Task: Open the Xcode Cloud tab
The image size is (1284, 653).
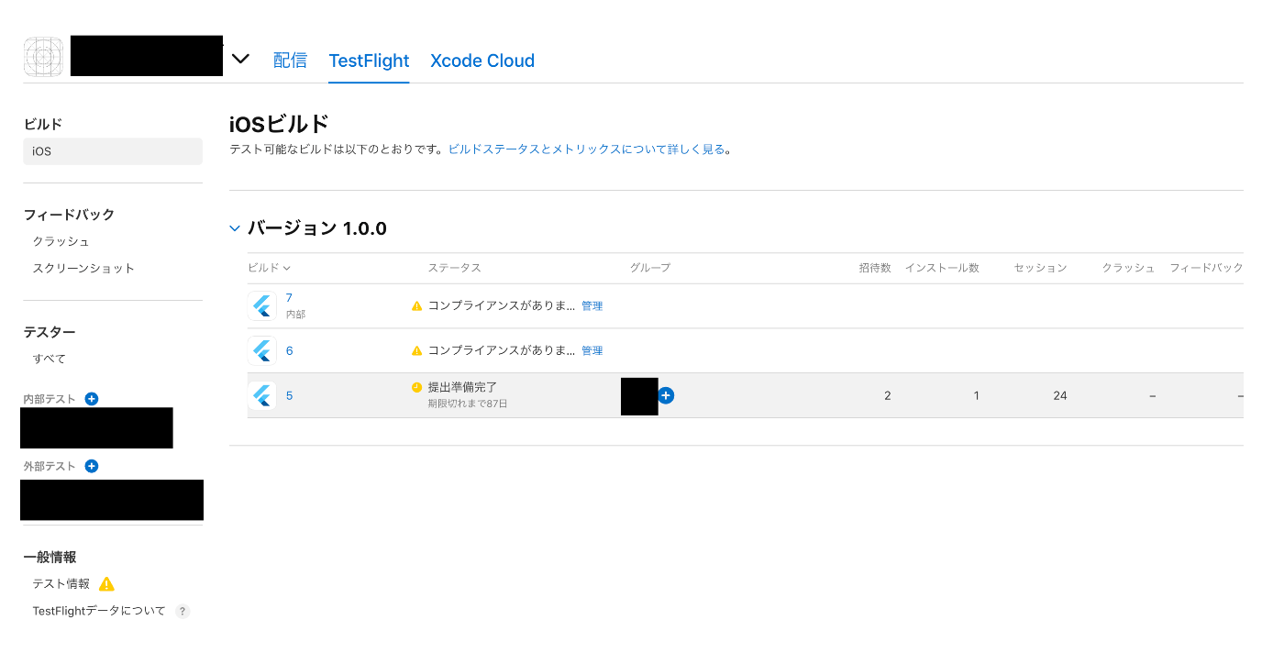Action: pos(482,61)
